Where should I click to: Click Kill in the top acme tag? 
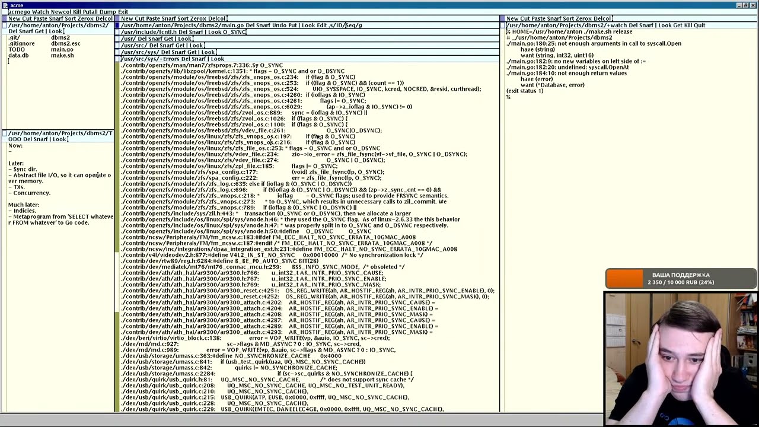[x=76, y=12]
